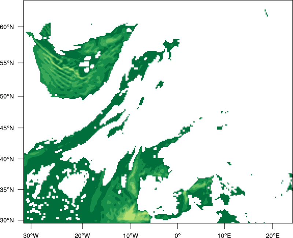Click the 10°E longitude label

click(224, 235)
